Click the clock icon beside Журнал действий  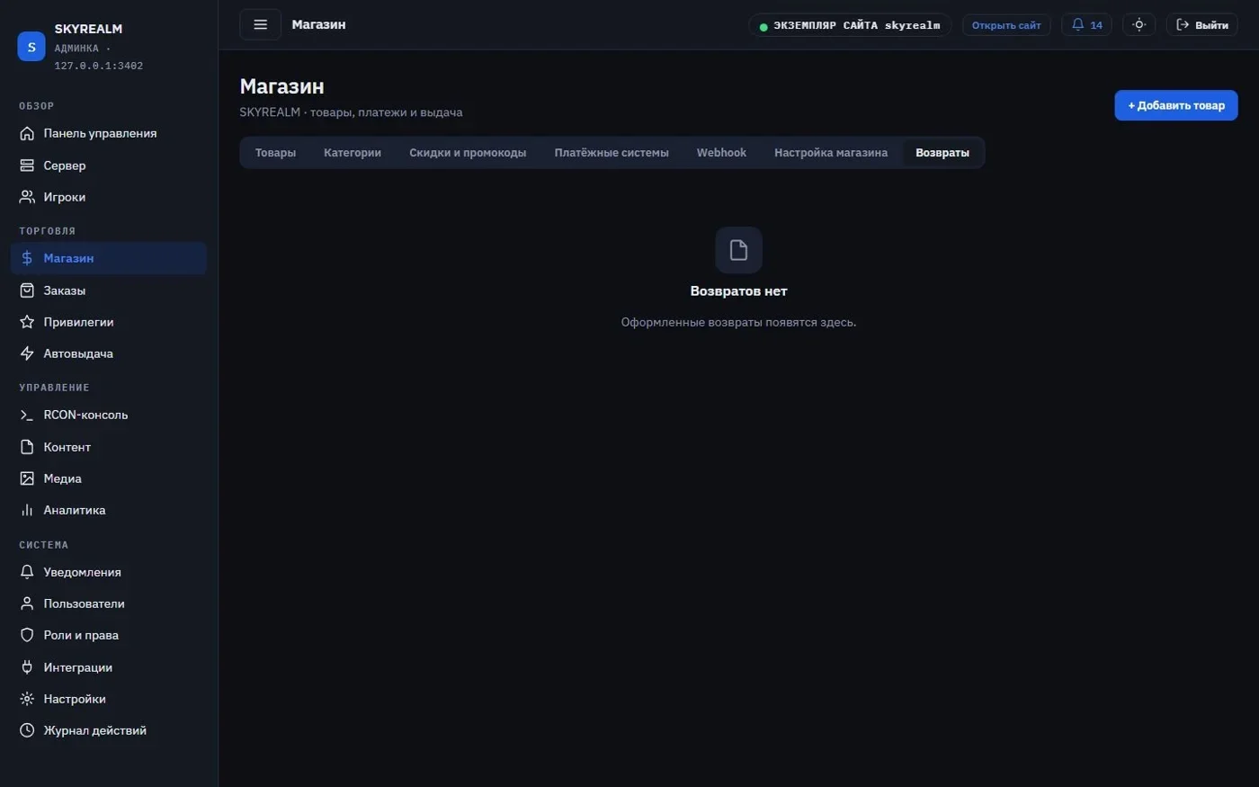(27, 730)
